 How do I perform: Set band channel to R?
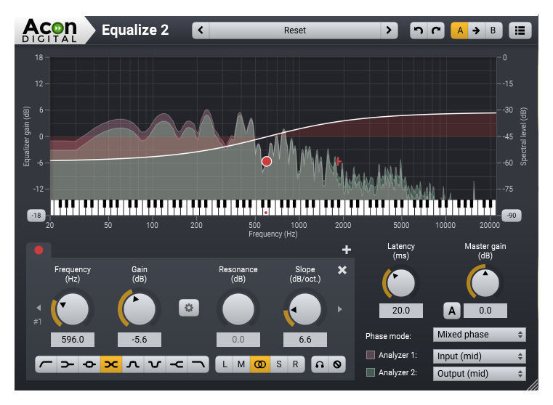point(296,364)
